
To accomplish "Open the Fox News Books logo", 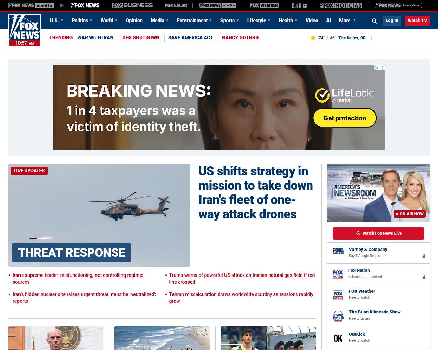I will point(398,5).
